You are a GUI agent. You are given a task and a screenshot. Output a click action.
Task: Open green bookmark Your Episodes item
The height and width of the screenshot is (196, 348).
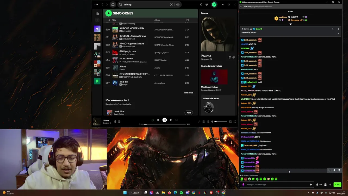97,81
